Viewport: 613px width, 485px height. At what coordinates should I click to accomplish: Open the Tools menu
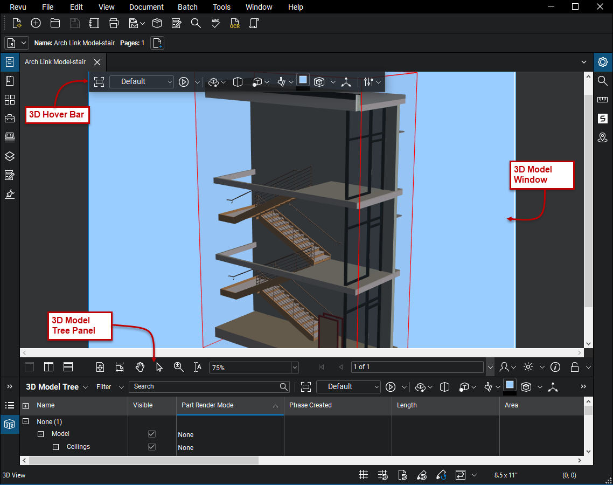tap(221, 7)
